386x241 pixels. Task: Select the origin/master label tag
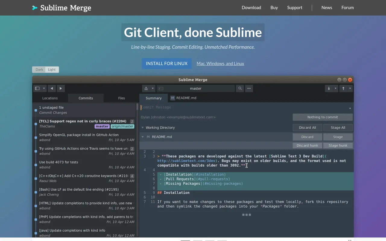[122, 127]
